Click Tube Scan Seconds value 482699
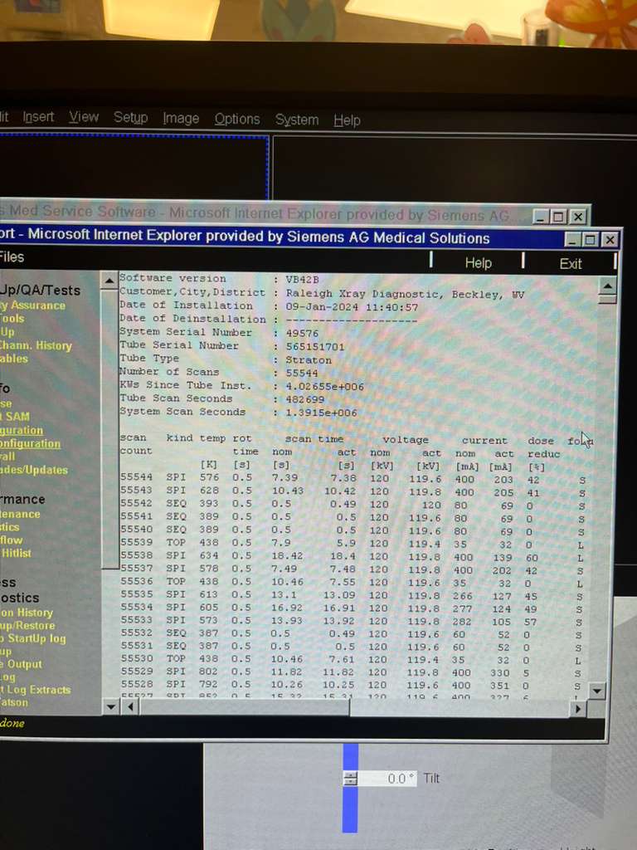 pos(305,399)
